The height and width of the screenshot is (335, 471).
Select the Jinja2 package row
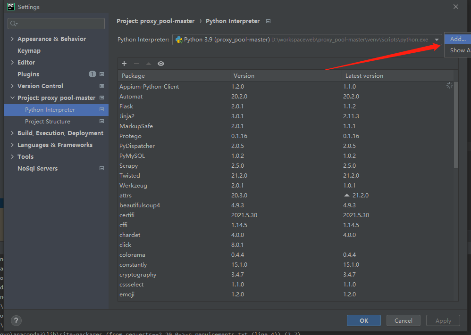coord(286,116)
